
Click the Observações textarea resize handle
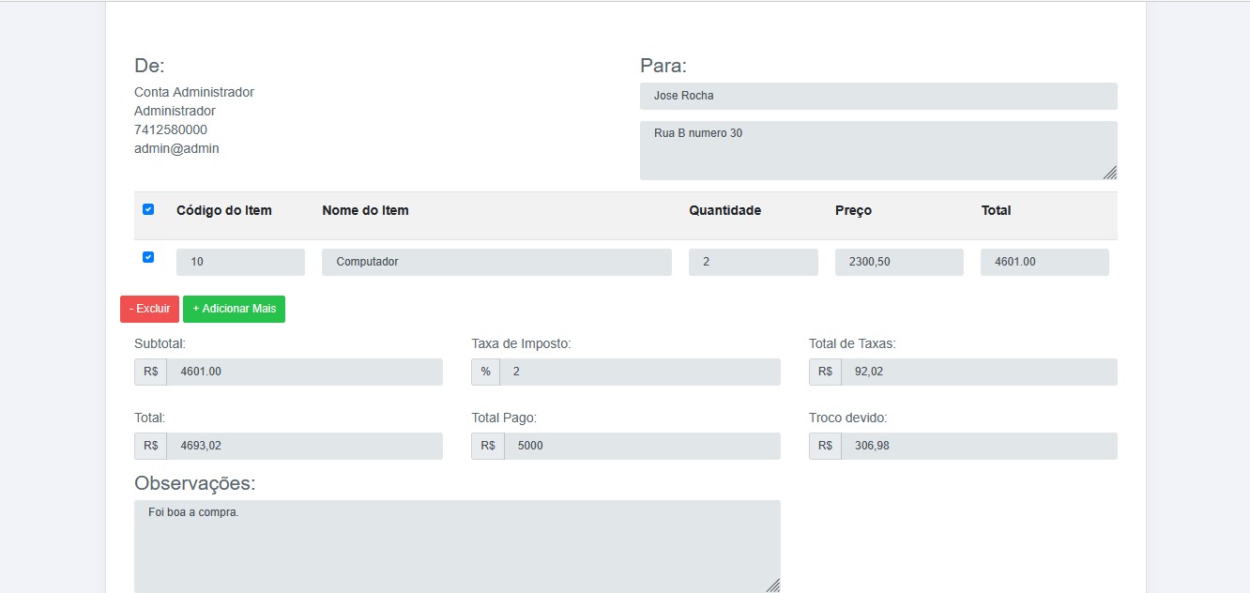(773, 585)
